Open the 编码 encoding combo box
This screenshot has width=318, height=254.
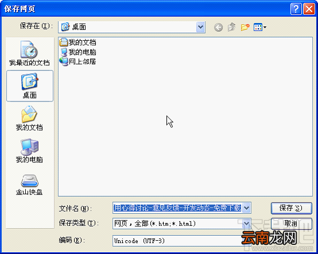(x=182, y=241)
